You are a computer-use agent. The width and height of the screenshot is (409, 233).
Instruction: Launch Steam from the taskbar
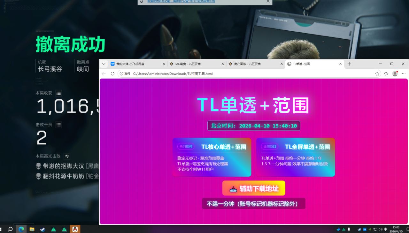click(42, 229)
